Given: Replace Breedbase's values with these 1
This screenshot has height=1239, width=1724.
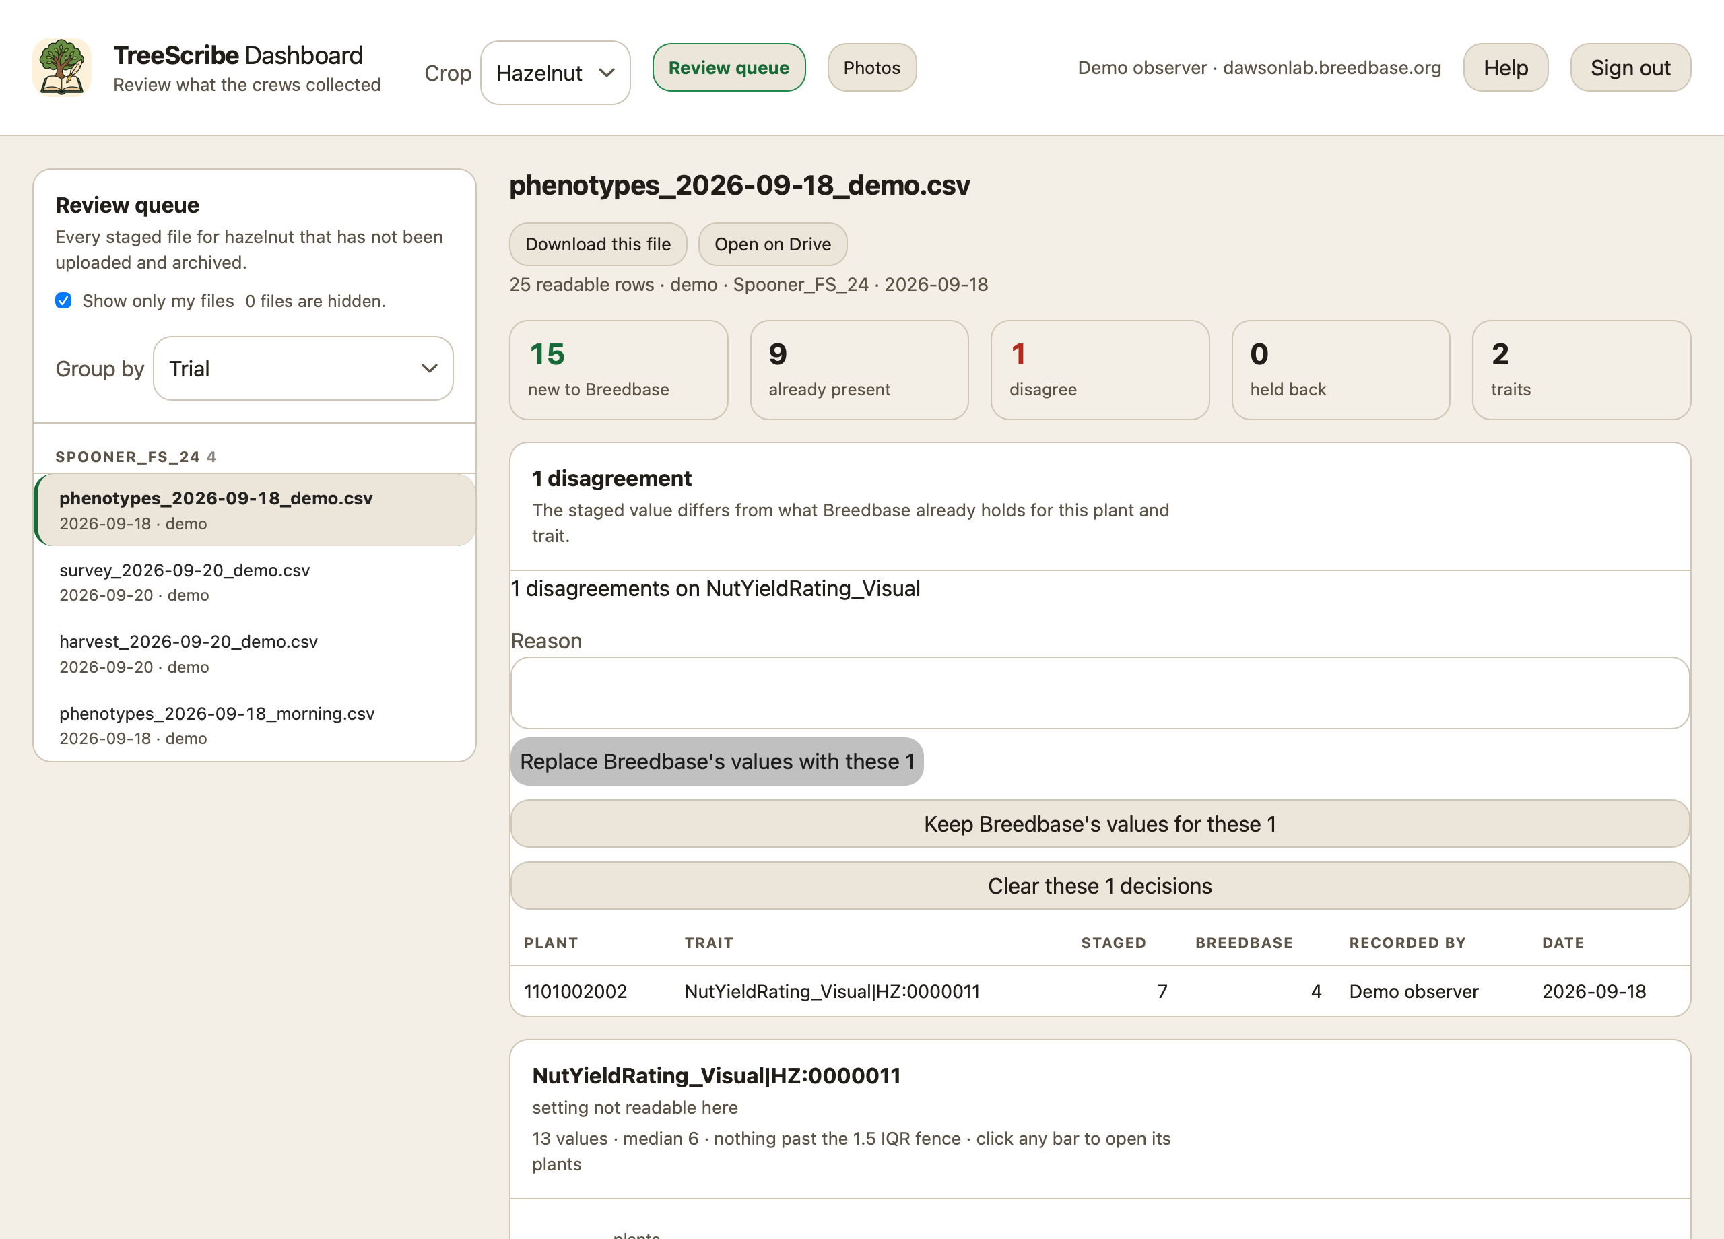Looking at the screenshot, I should pos(717,762).
